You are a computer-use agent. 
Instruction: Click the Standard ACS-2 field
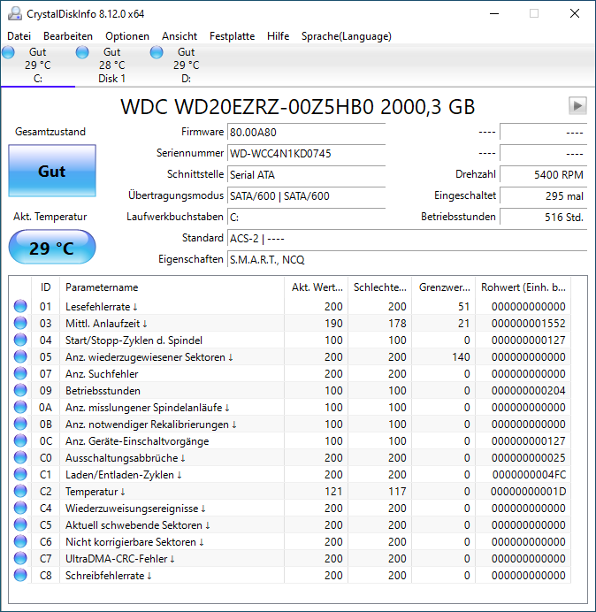pyautogui.click(x=407, y=238)
